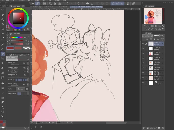Select the Pen tool

(3, 44)
